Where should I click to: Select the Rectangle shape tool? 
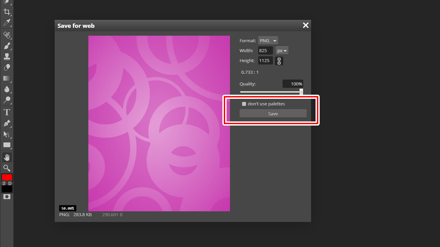tap(7, 145)
